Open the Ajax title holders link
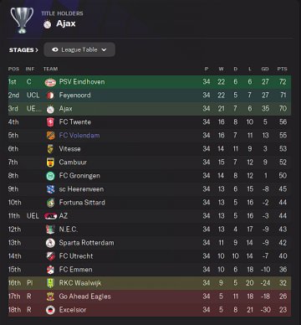 coord(66,23)
